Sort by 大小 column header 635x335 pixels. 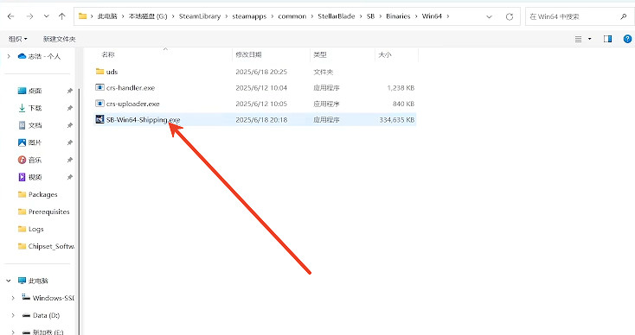click(x=385, y=54)
